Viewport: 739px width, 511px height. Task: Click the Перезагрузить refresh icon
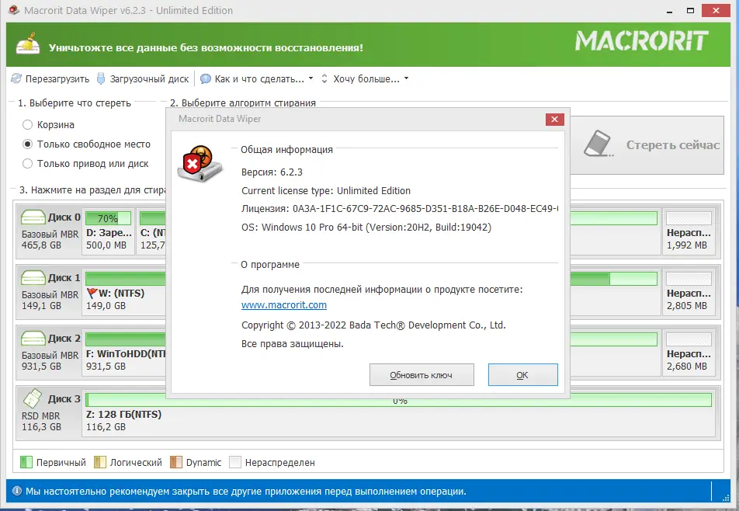point(16,78)
